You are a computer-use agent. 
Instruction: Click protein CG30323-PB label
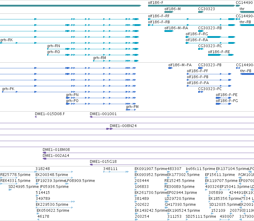pos(210,65)
